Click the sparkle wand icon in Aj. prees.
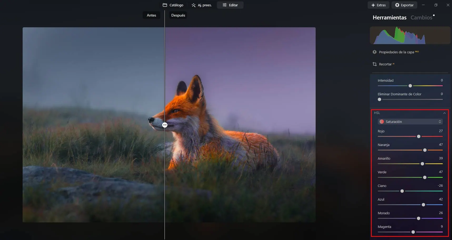Image resolution: width=452 pixels, height=240 pixels. pyautogui.click(x=193, y=5)
